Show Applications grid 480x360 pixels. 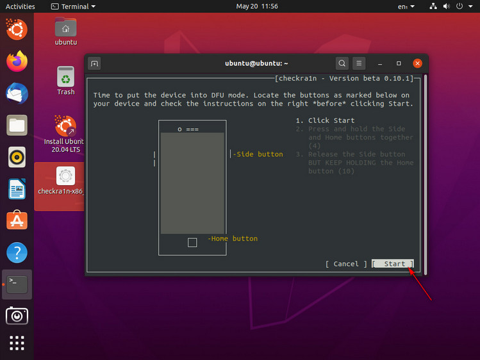pyautogui.click(x=17, y=343)
